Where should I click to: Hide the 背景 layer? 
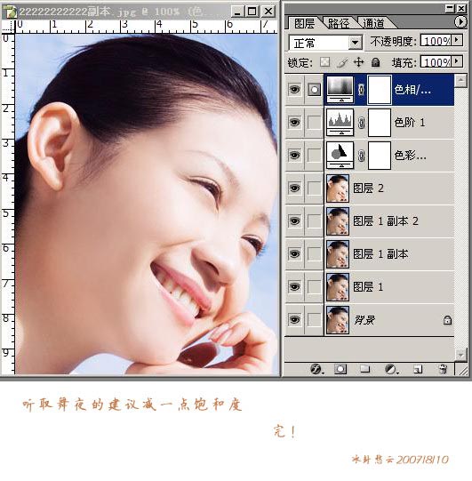294,320
